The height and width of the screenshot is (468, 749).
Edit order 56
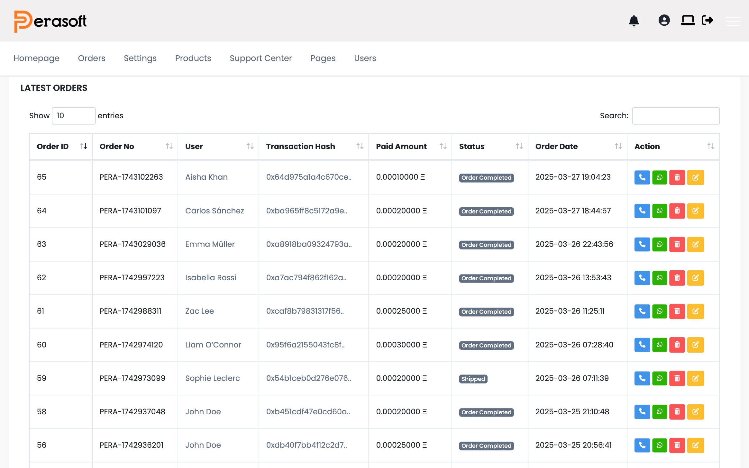696,445
